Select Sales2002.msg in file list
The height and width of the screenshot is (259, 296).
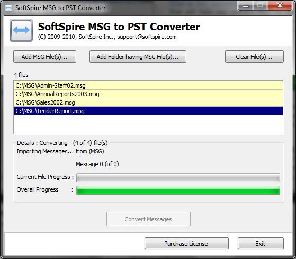point(148,102)
